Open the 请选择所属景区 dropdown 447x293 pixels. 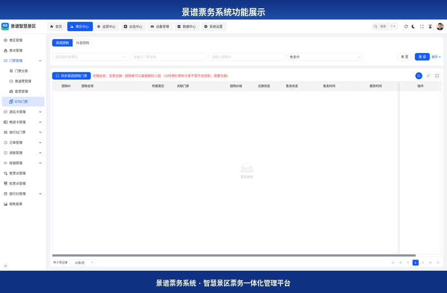(91, 57)
